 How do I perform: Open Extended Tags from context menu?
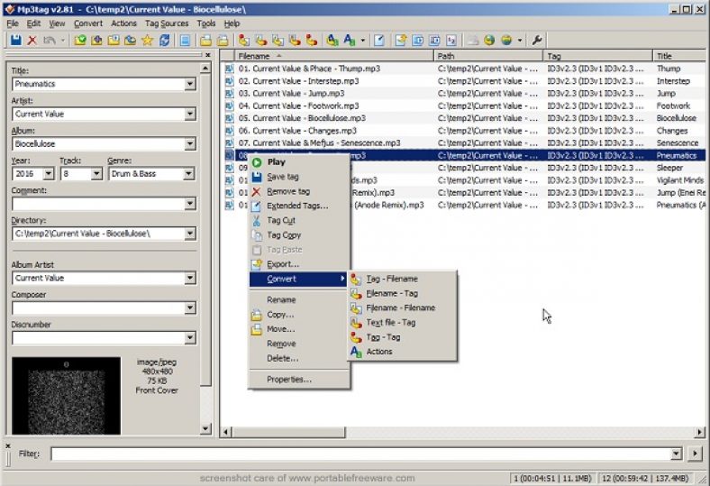point(296,206)
